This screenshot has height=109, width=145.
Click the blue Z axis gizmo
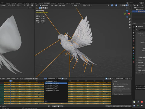(127, 11)
